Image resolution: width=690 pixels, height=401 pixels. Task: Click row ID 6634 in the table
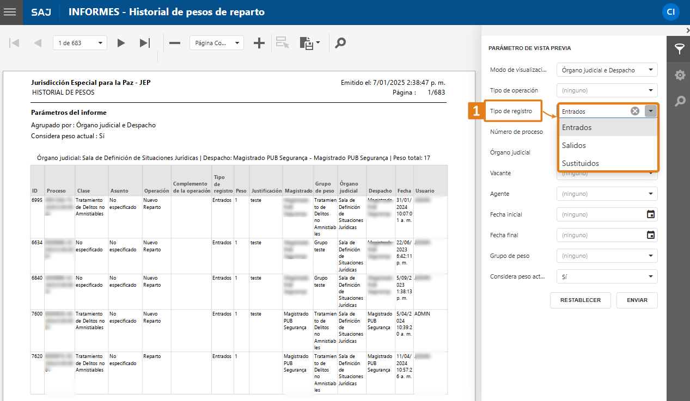click(x=239, y=256)
